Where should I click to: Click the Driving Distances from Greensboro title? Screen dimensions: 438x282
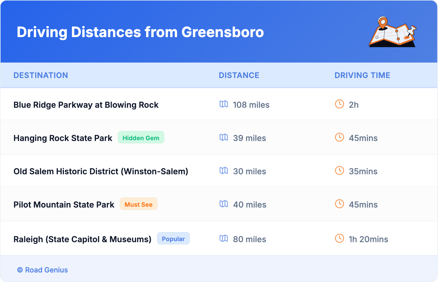[x=140, y=32]
